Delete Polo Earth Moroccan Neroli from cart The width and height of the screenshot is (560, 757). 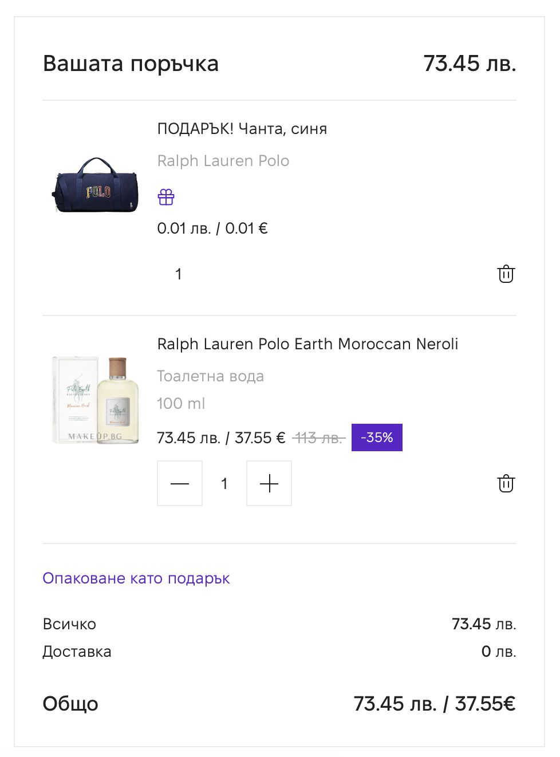click(506, 483)
